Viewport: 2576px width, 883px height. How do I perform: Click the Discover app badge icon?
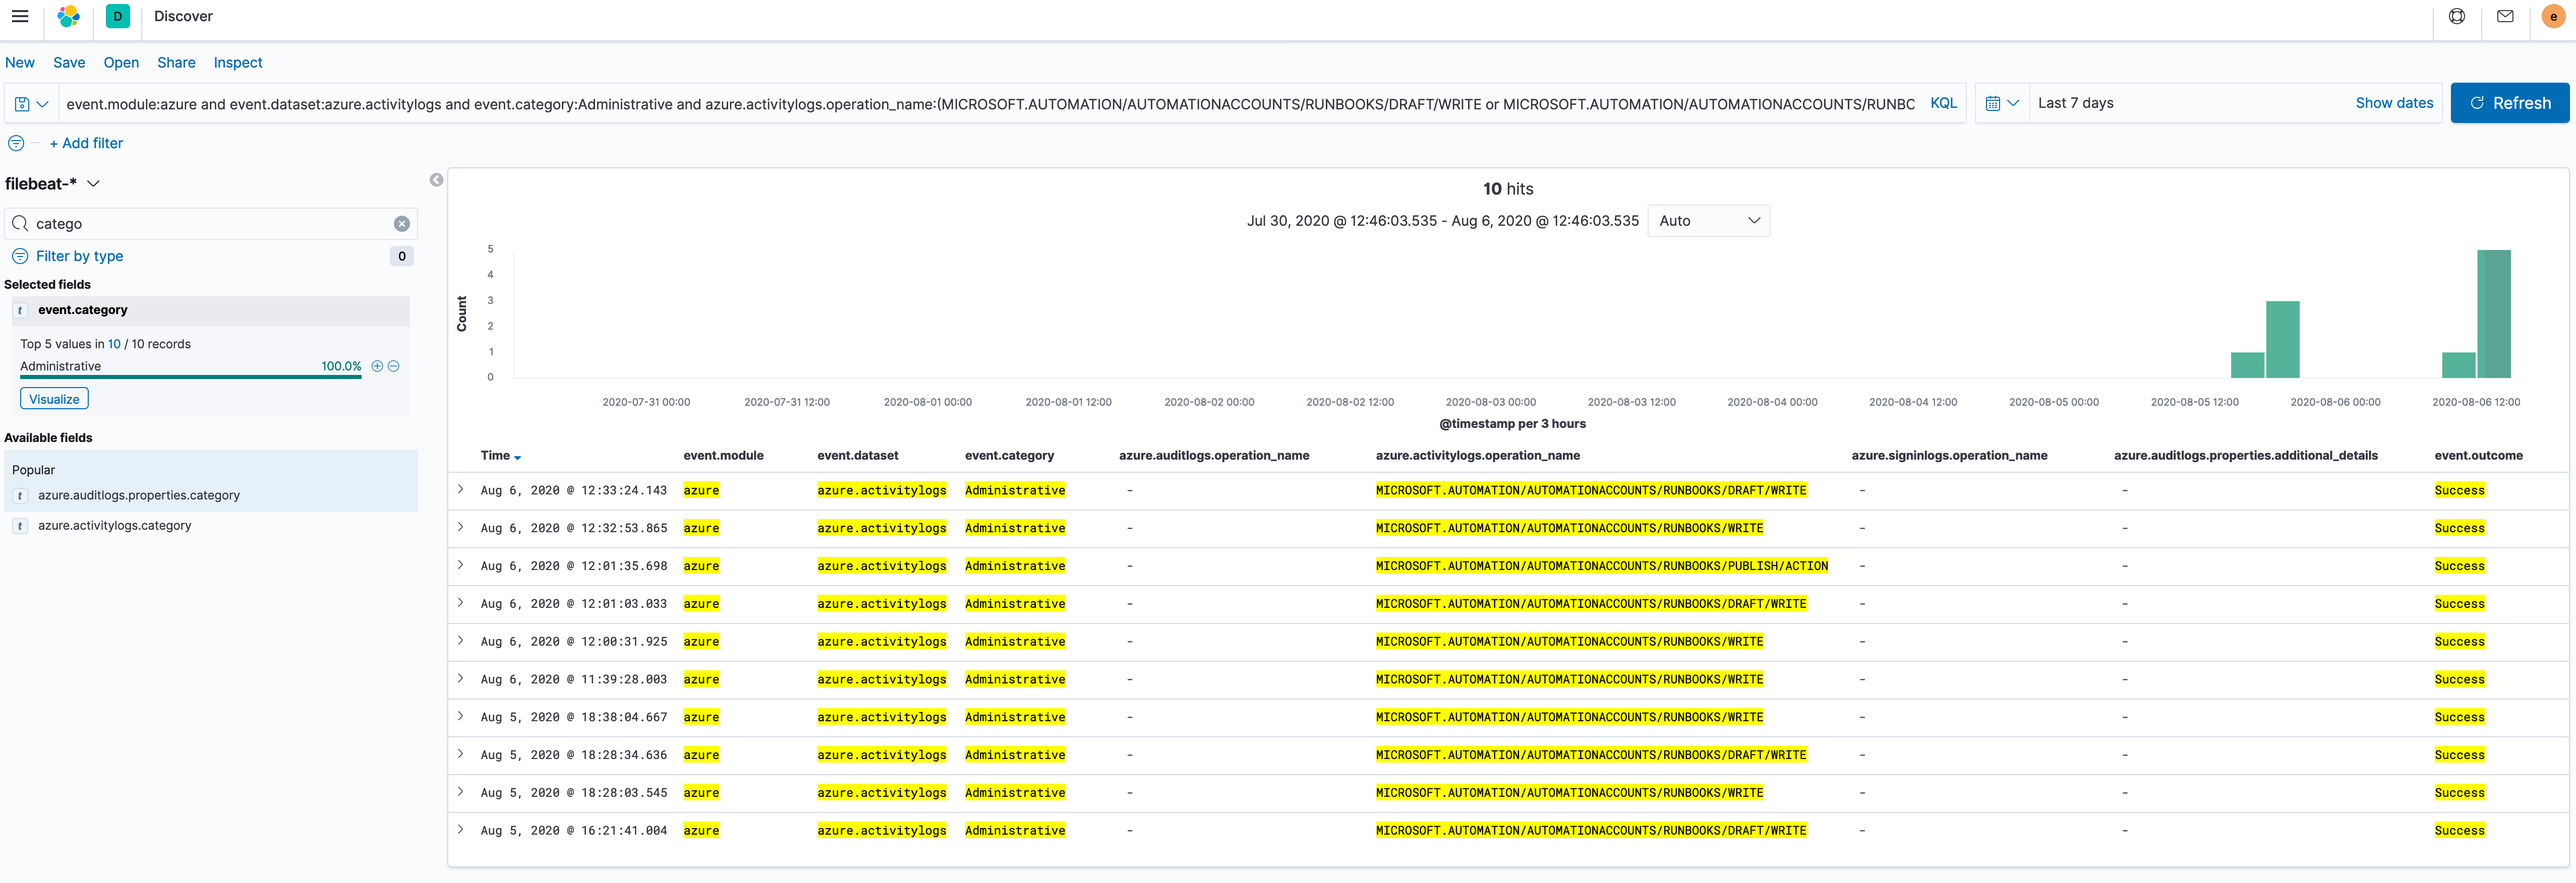click(x=117, y=16)
